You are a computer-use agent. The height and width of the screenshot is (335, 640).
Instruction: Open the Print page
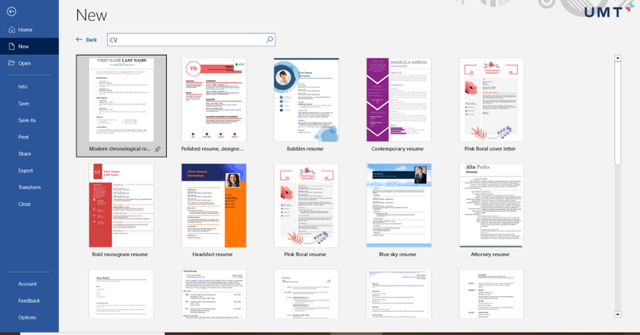pyautogui.click(x=23, y=137)
